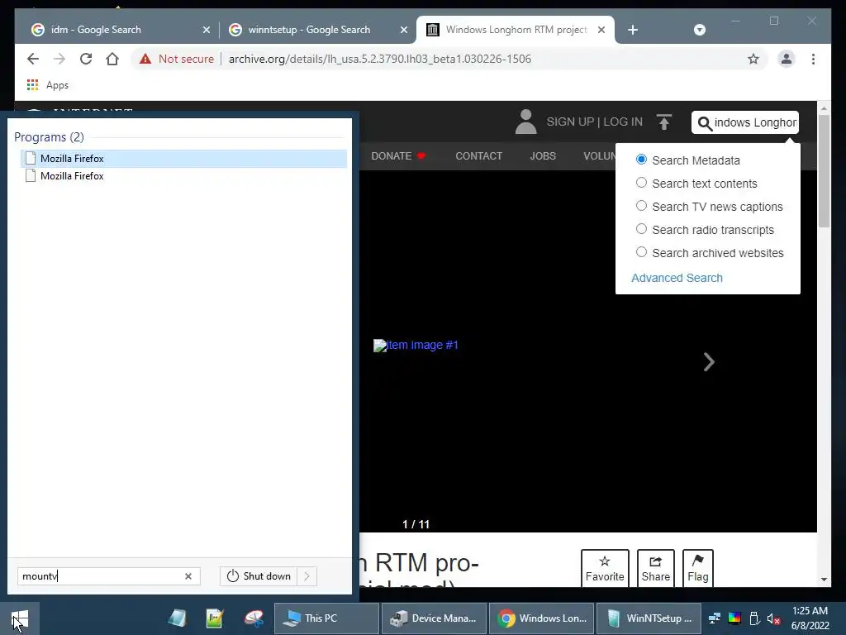Select Search text contents radio option
The image size is (846, 635).
point(641,183)
